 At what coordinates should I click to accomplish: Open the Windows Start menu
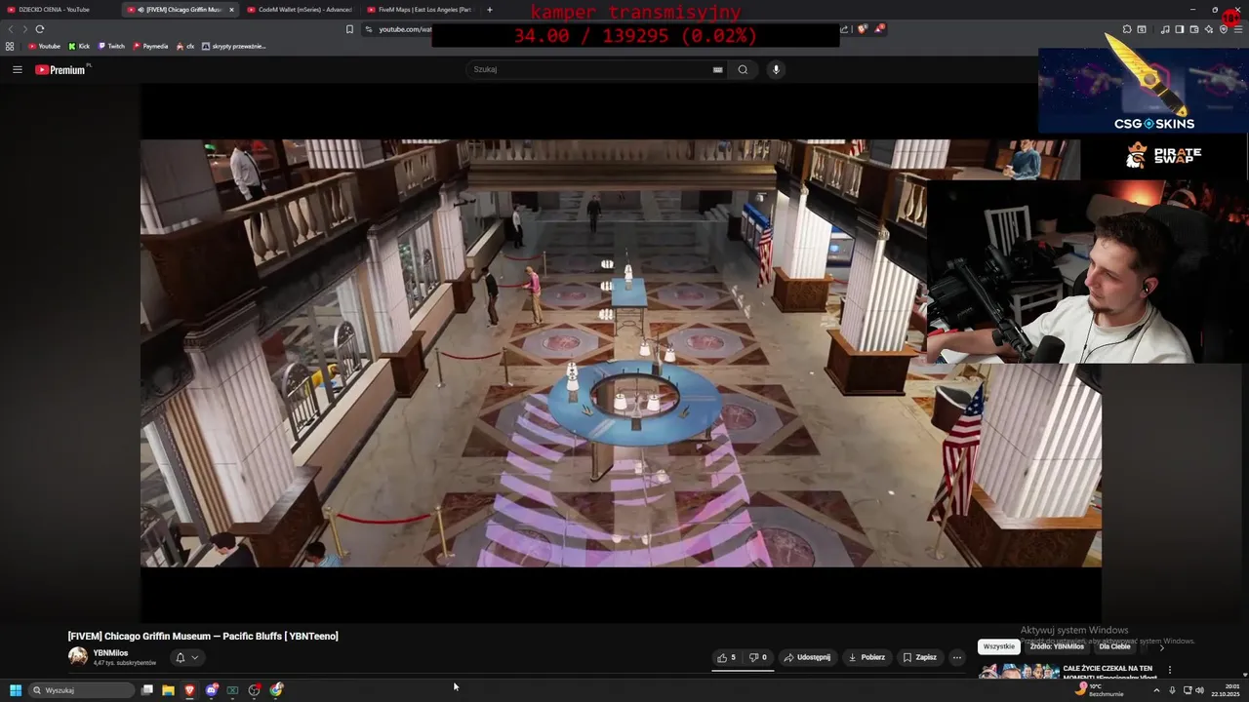point(16,690)
